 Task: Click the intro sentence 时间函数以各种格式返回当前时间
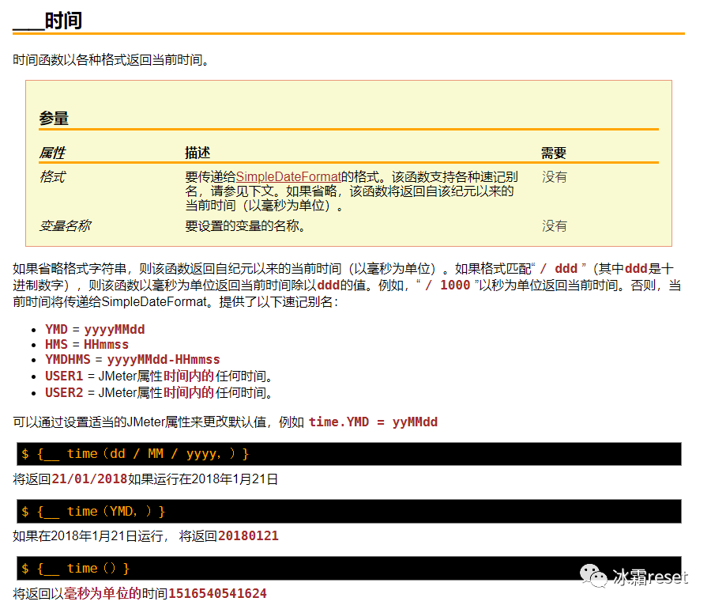coord(111,59)
